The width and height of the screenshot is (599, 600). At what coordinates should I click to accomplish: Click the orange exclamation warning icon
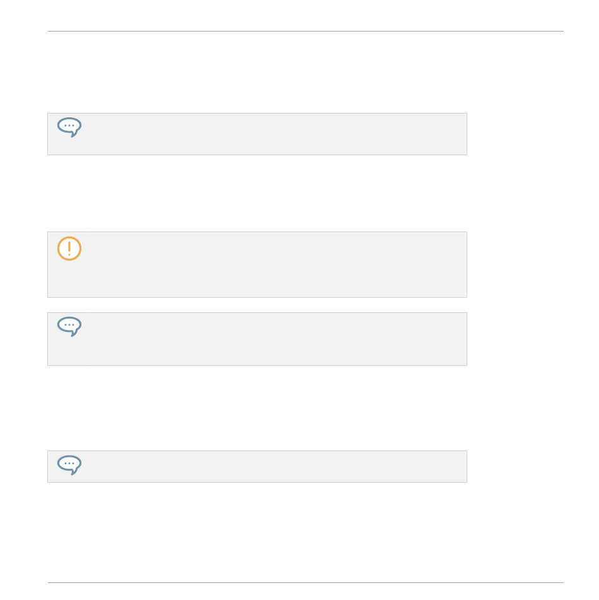pos(69,249)
